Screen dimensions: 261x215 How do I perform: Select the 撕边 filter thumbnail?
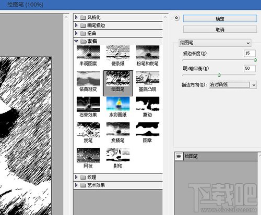148,104
